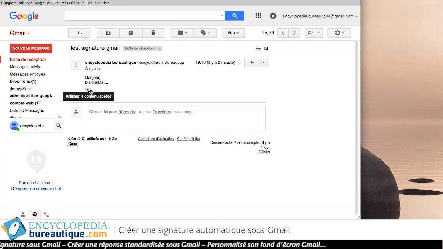
Task: Show details next to À moi
Action: (x=99, y=69)
